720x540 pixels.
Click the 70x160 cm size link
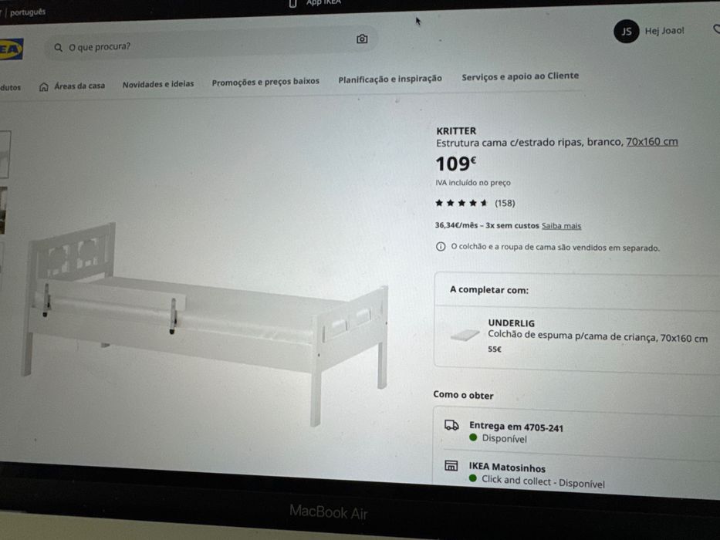[651, 141]
